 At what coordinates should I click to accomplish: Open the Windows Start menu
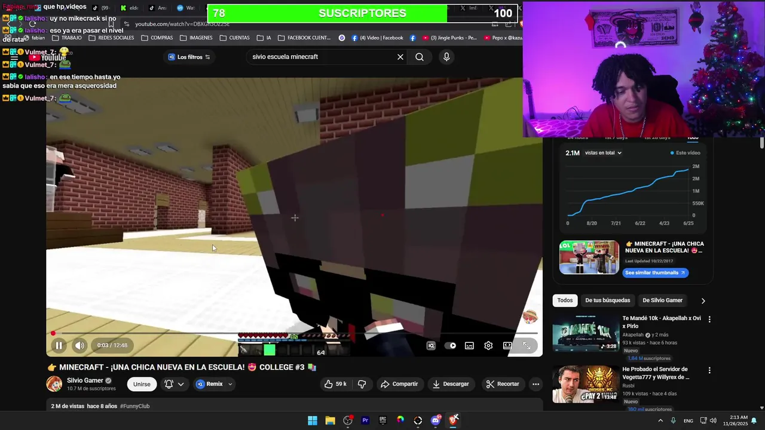pos(313,420)
